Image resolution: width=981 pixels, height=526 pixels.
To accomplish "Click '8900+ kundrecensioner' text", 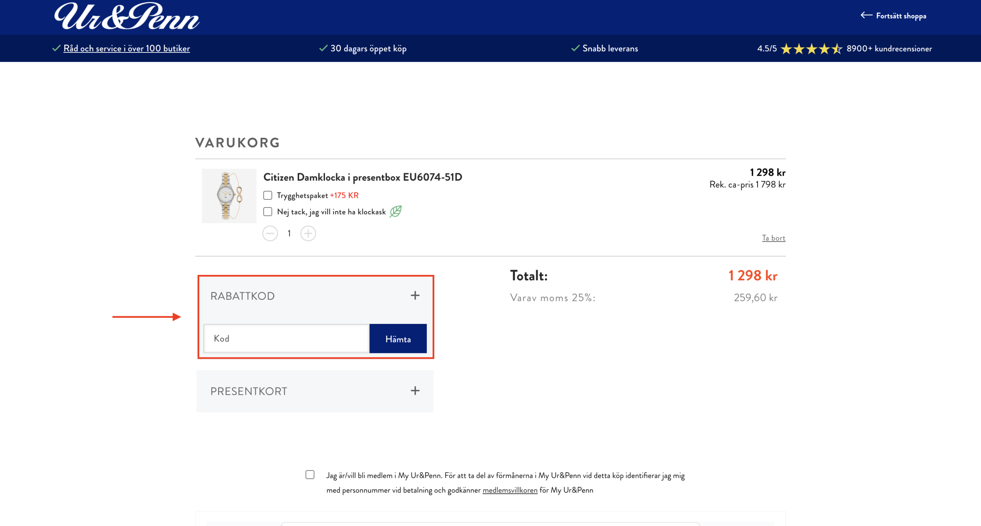I will 889,49.
